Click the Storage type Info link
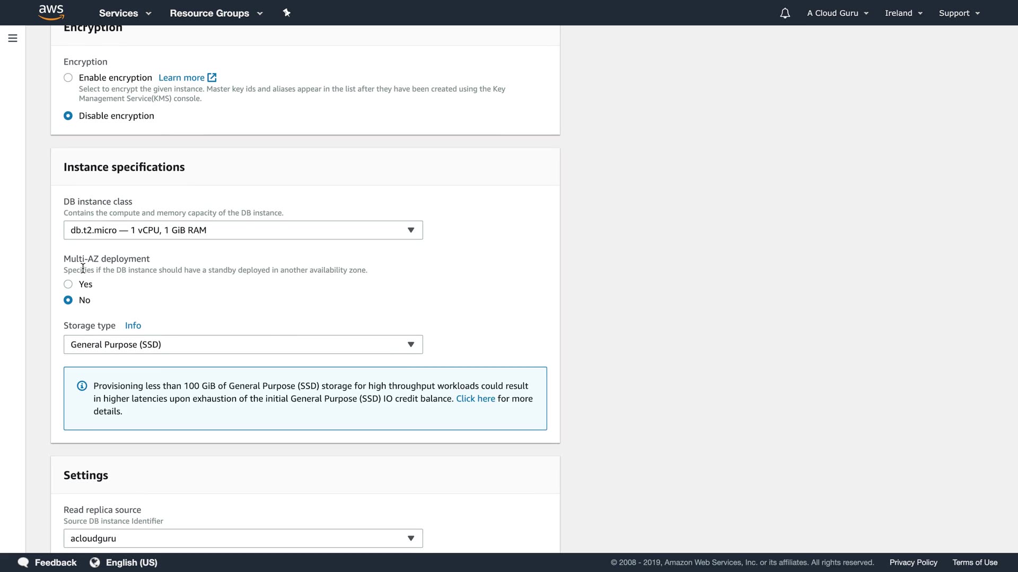This screenshot has width=1018, height=572. click(133, 326)
